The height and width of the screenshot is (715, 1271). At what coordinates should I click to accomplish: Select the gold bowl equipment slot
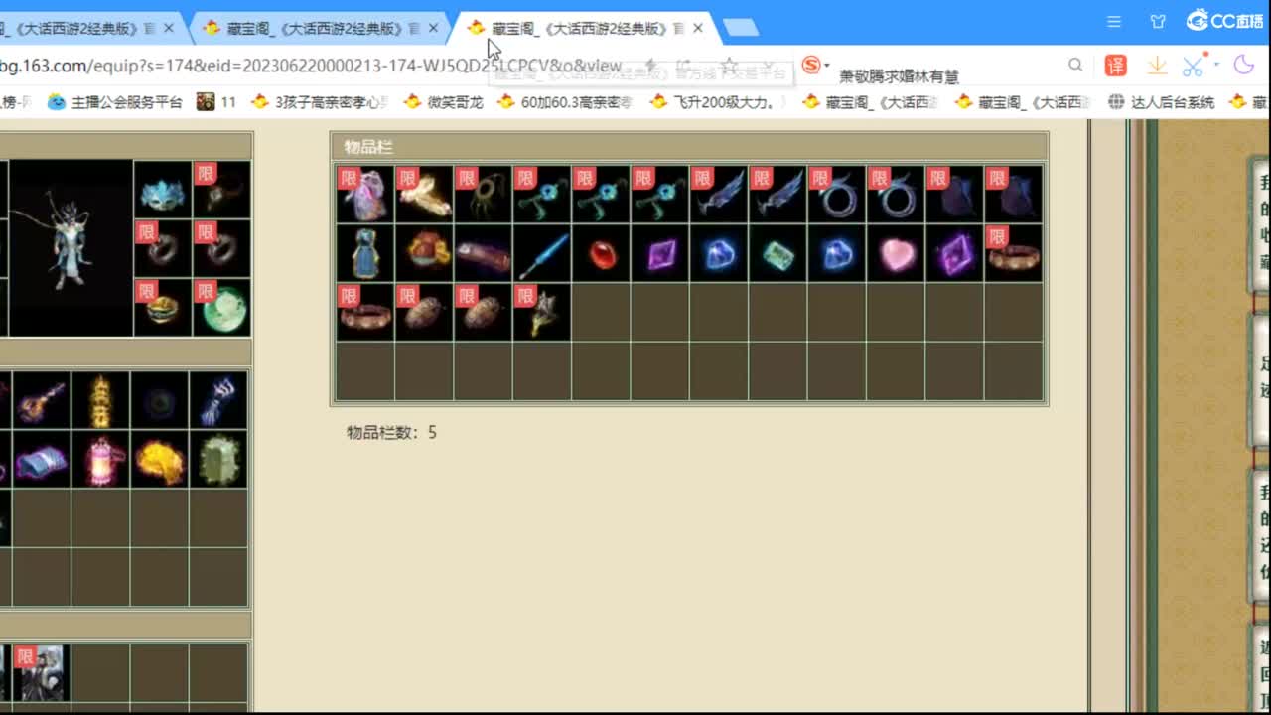(162, 307)
